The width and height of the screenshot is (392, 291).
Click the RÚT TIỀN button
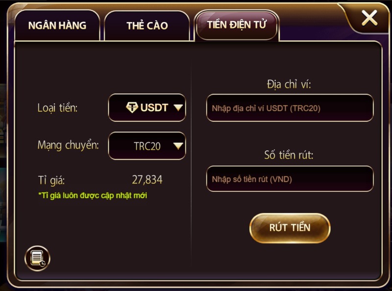tap(290, 228)
